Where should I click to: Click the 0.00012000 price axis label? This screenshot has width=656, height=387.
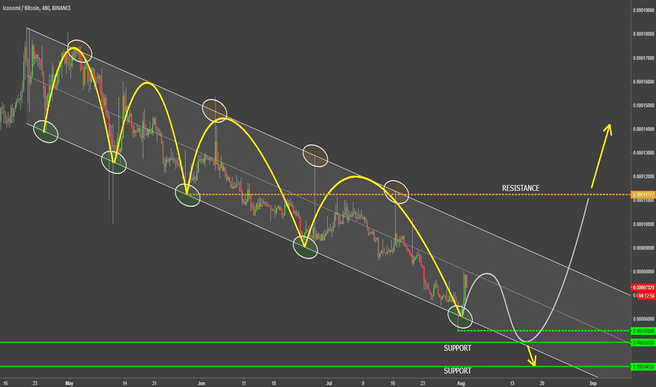click(x=643, y=177)
